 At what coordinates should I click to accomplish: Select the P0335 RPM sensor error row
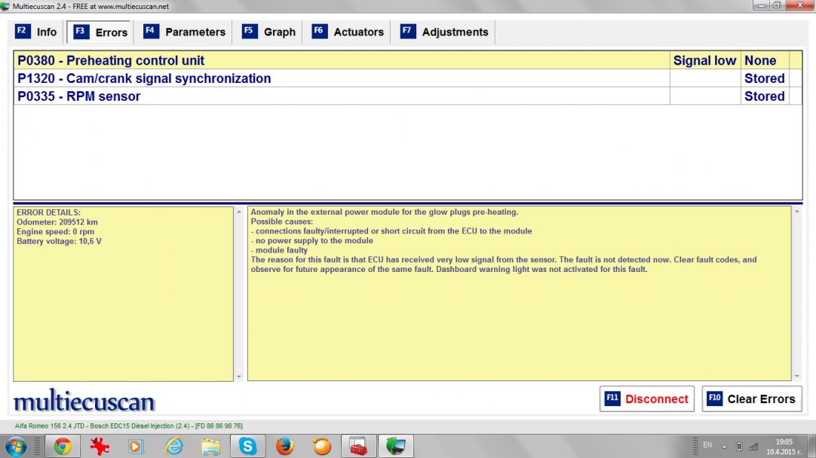pyautogui.click(x=339, y=96)
